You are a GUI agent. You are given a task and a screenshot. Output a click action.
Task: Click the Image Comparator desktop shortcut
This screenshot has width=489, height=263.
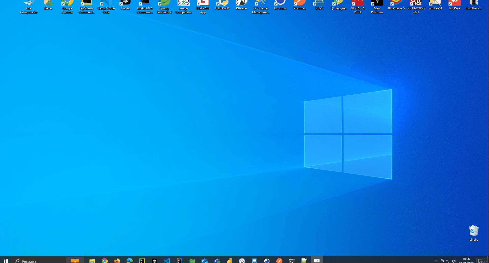point(184,7)
